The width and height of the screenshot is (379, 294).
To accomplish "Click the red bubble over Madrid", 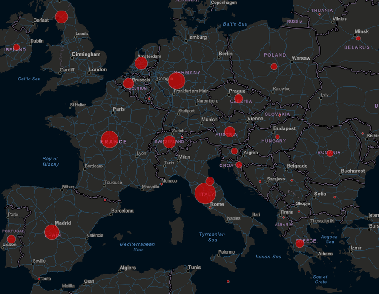I will click(x=51, y=232).
